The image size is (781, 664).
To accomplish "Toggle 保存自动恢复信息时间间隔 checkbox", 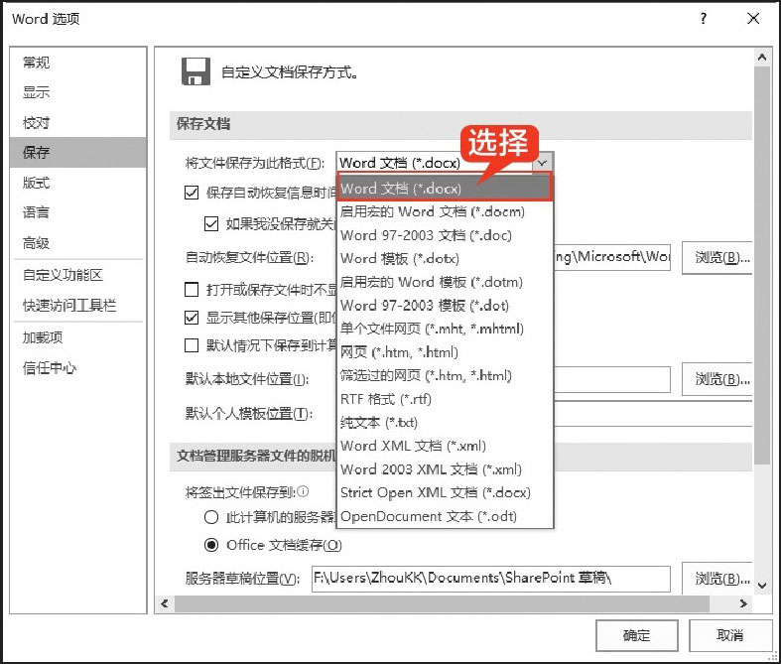I will [x=192, y=193].
